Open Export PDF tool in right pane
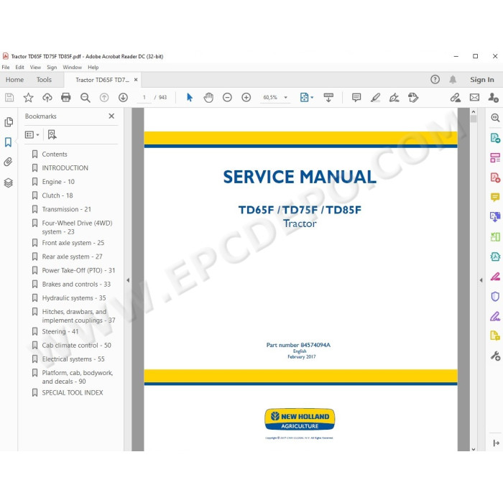 (495, 138)
